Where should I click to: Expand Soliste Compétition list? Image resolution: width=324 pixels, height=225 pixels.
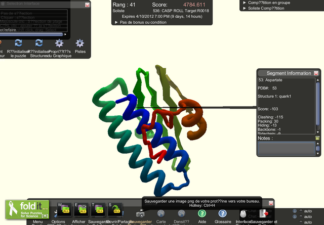tap(245, 8)
